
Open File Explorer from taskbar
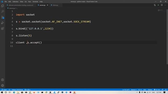click(x=18, y=92)
